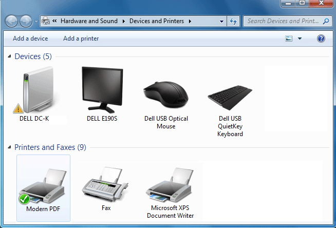Click the DELL E190S label text
Screen dimensions: 336x228
pyautogui.click(x=102, y=119)
